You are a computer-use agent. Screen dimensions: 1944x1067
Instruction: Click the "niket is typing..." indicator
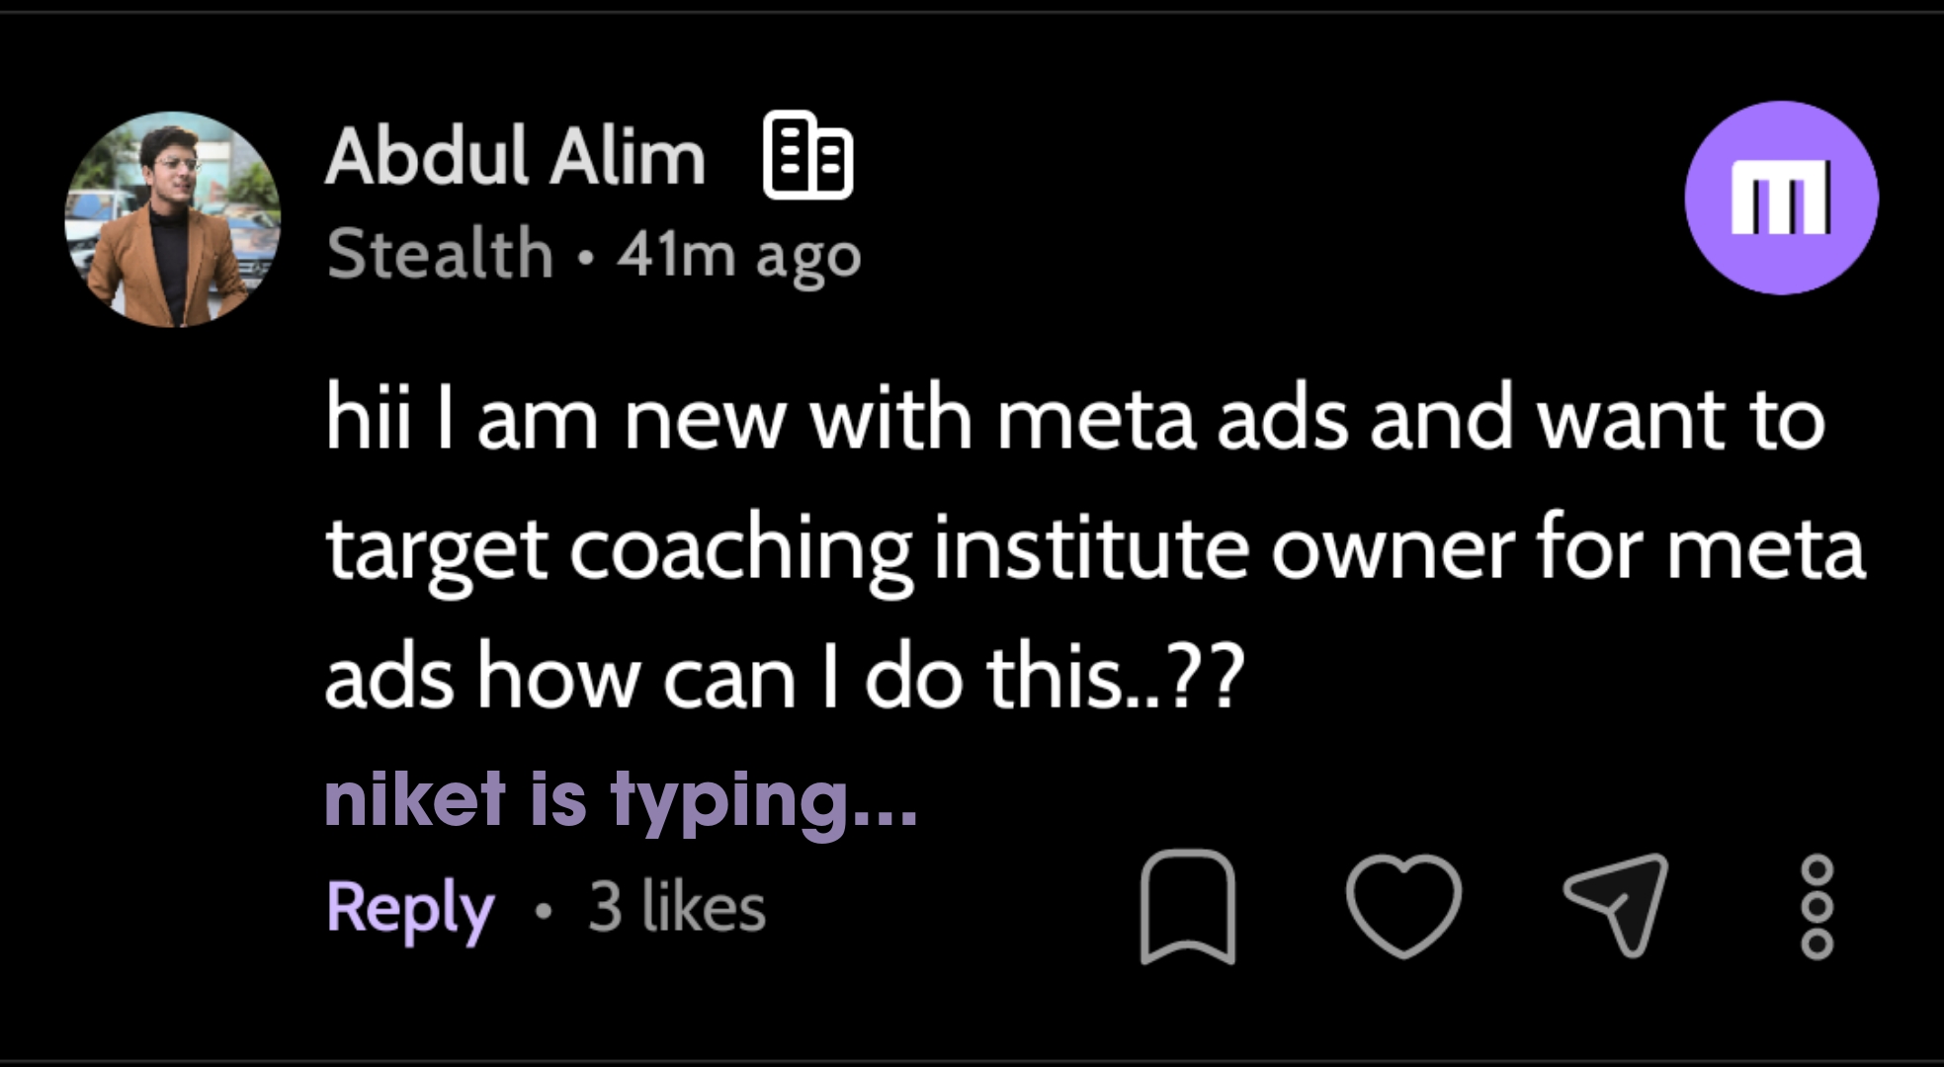point(621,798)
